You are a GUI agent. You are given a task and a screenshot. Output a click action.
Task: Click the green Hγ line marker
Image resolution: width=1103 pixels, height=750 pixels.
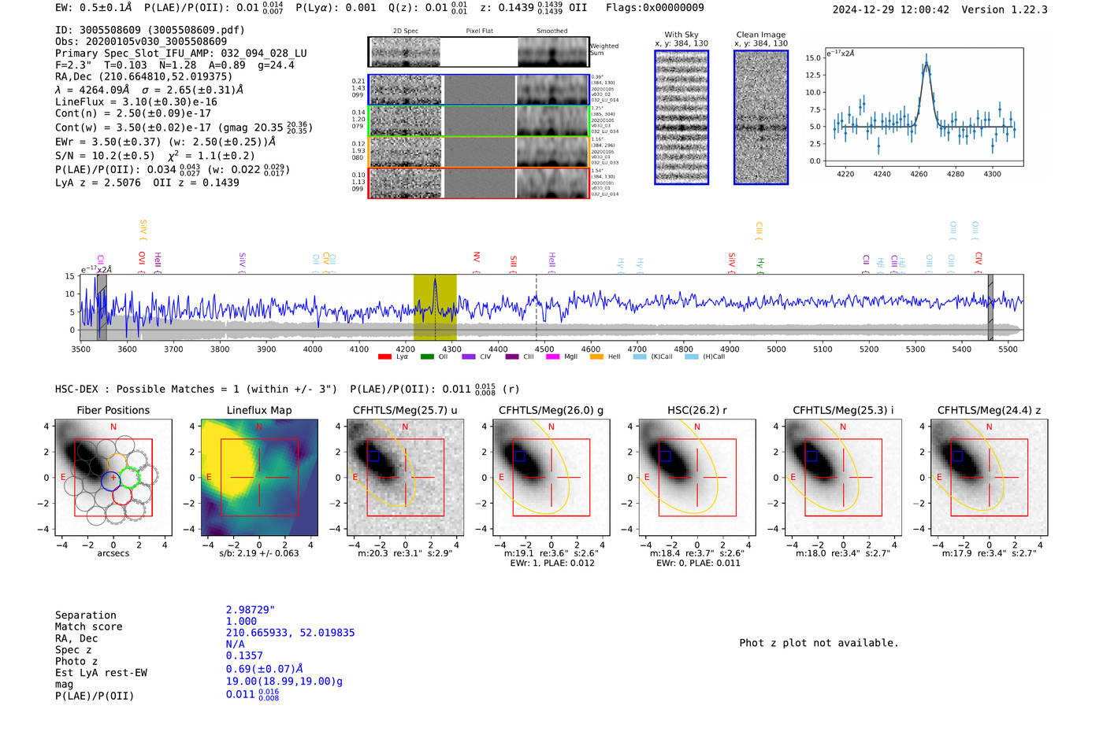tap(760, 266)
